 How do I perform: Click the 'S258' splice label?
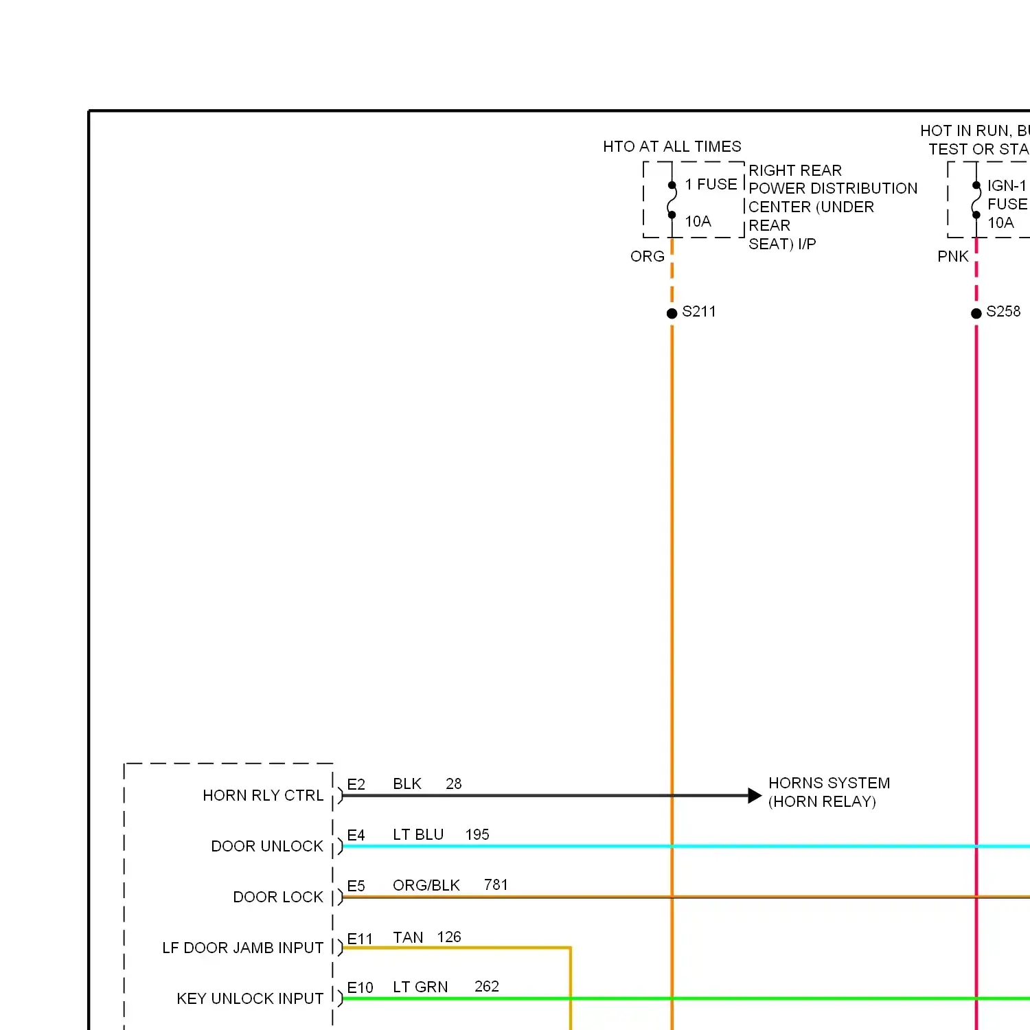point(1003,312)
